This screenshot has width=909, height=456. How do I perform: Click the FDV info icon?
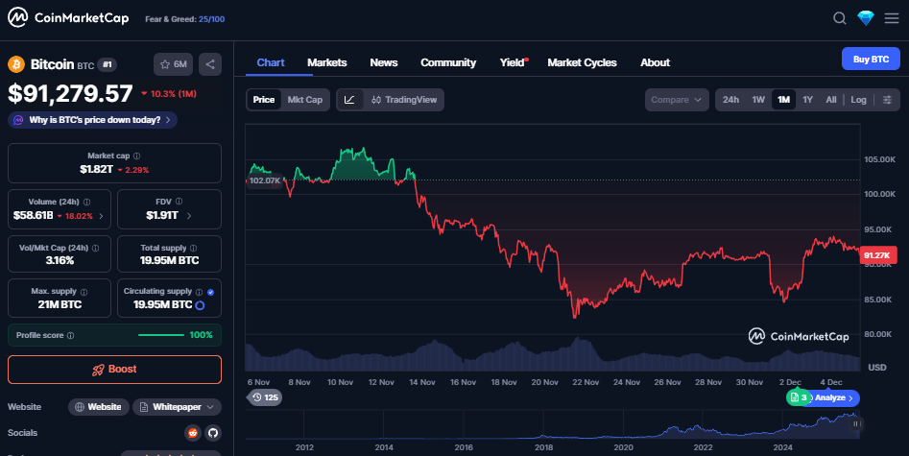tap(179, 202)
